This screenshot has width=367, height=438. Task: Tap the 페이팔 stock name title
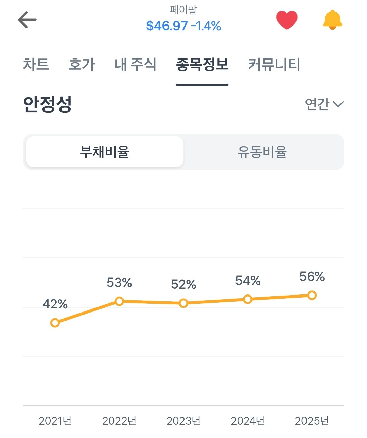tap(183, 10)
